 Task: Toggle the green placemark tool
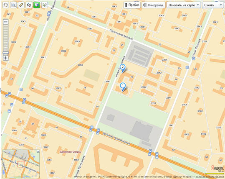37,5
